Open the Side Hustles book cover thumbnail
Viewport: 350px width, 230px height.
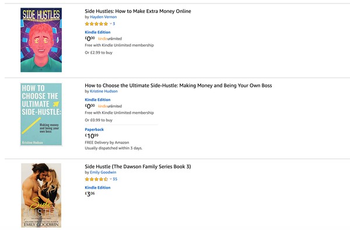41,40
